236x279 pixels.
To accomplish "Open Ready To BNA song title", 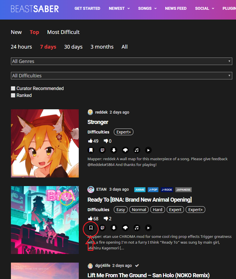I will tap(140, 200).
